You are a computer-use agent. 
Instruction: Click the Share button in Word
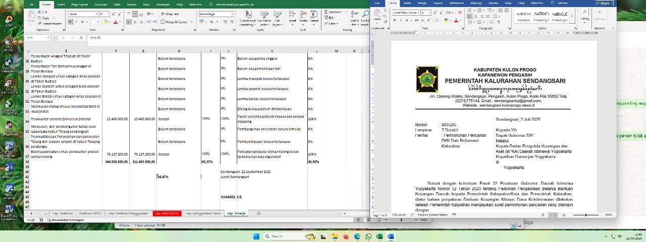pos(602,4)
